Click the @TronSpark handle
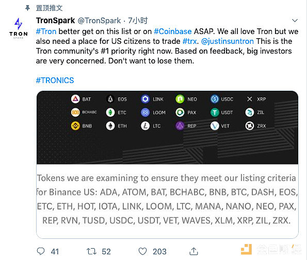The width and height of the screenshot is (307, 260). coord(99,21)
